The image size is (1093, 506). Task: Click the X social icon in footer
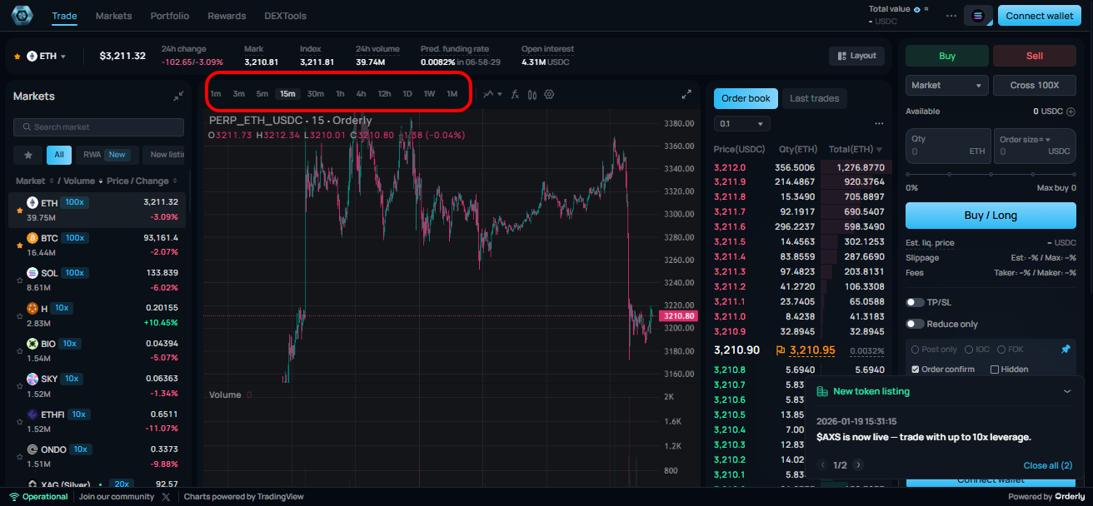click(166, 497)
